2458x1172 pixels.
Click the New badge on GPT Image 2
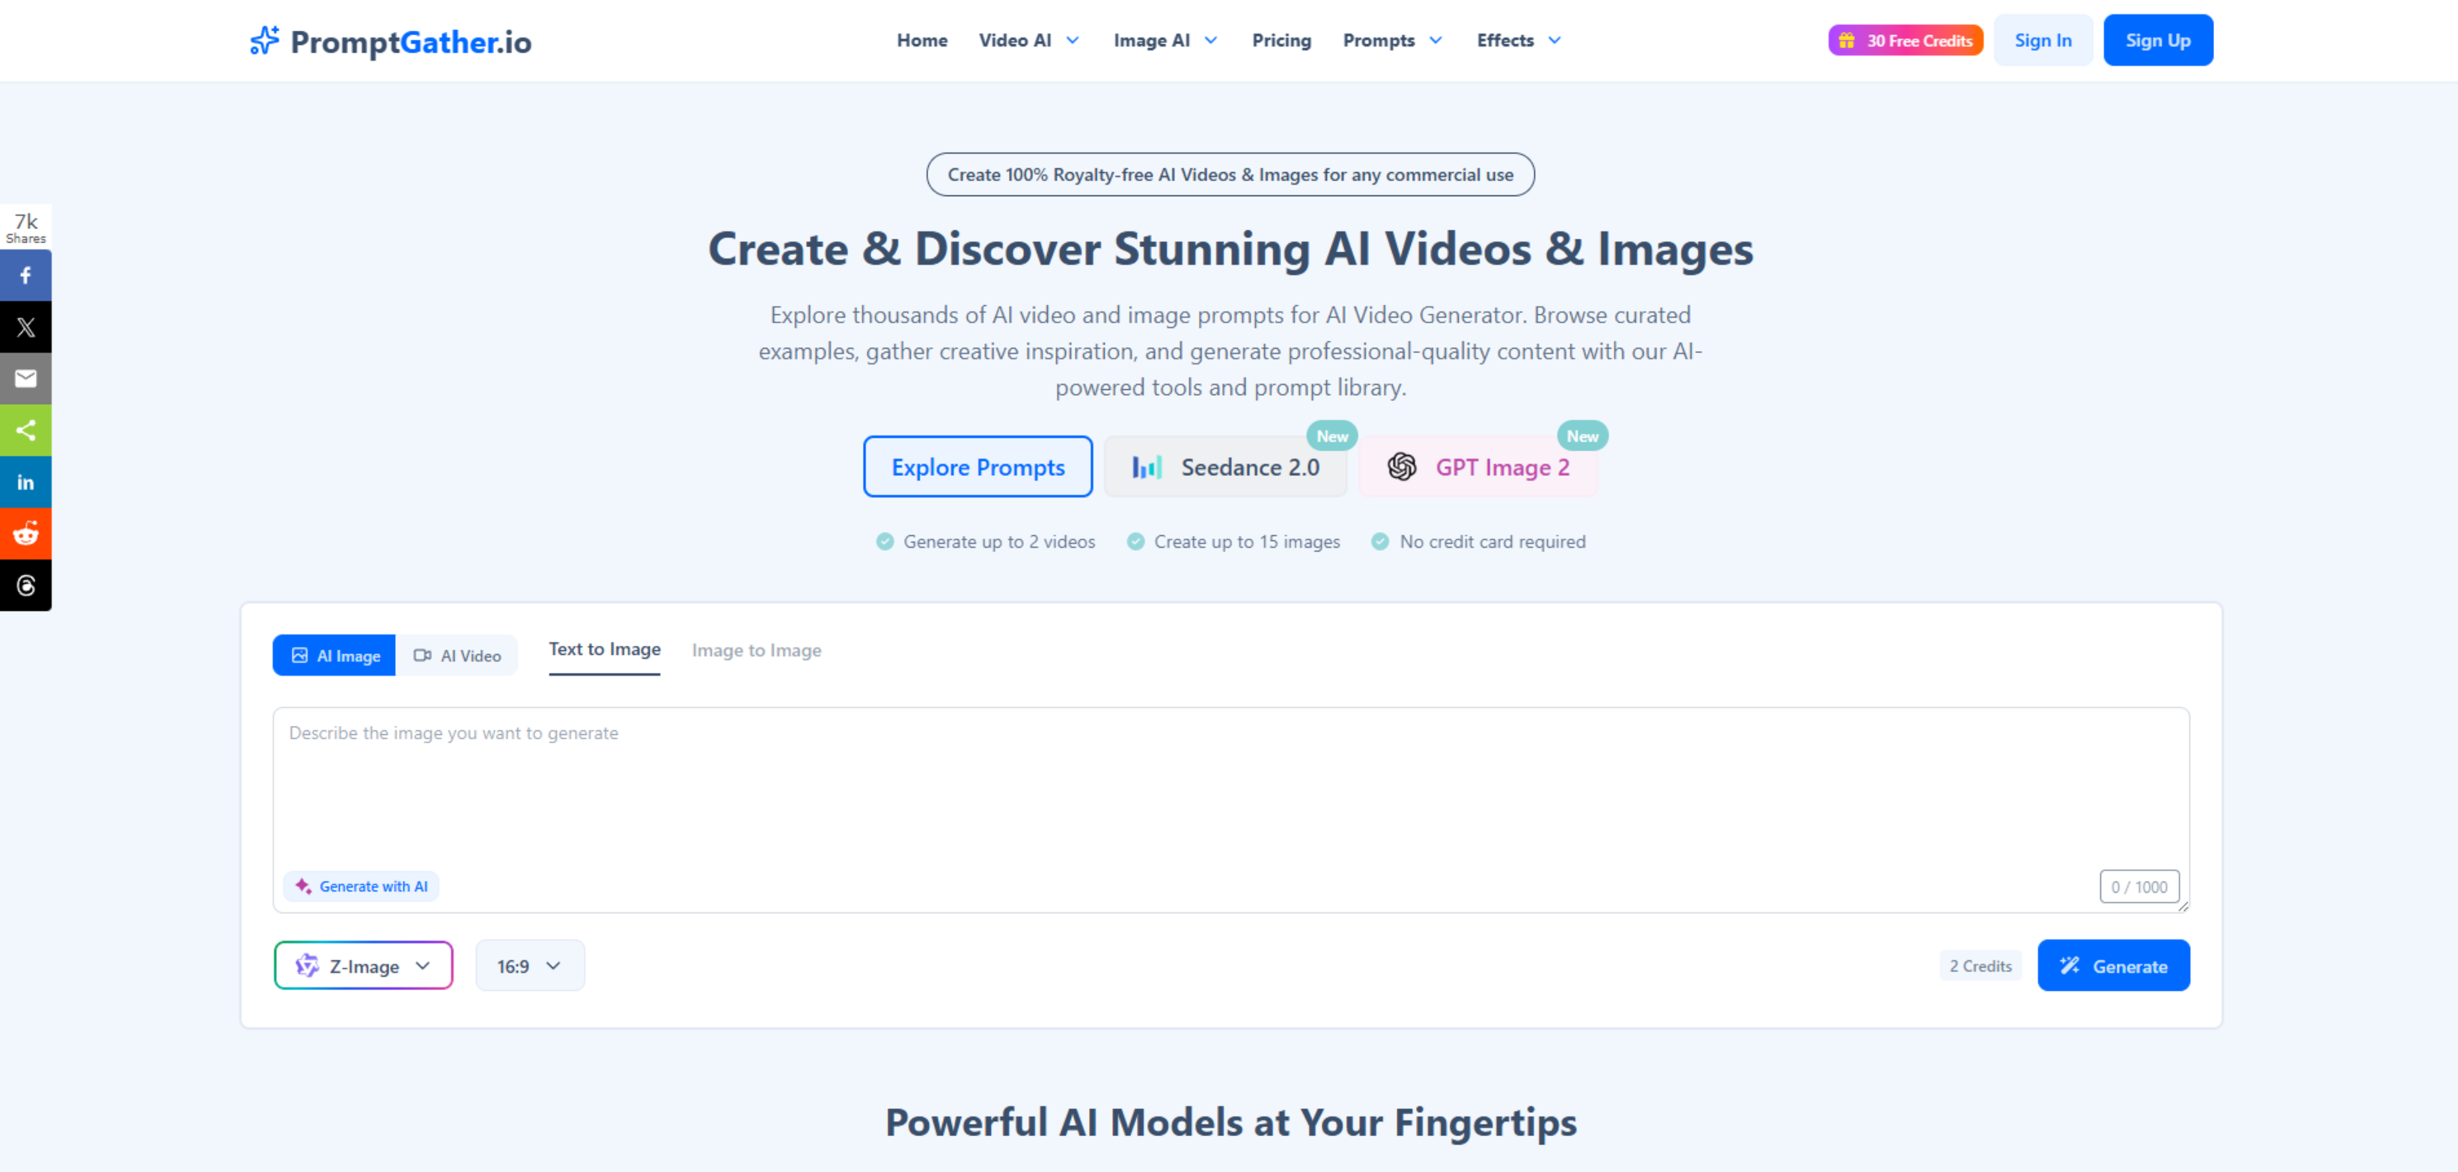point(1582,436)
